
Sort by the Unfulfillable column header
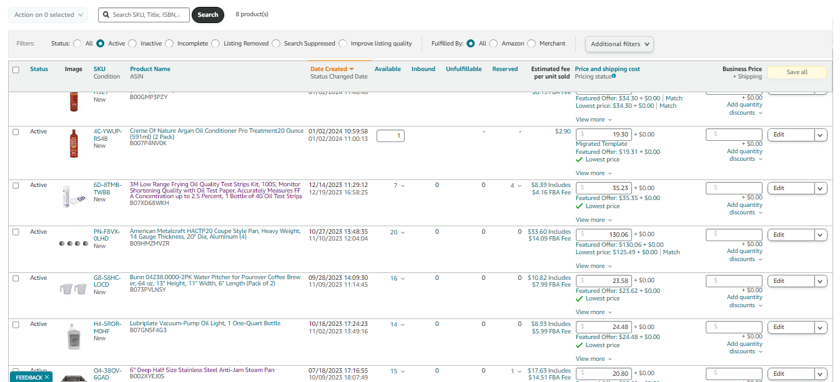tap(464, 69)
